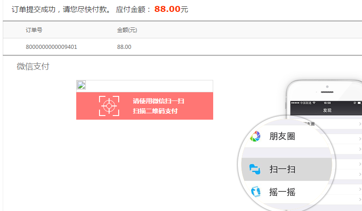Click the 扫一扫 blue scan icon
Viewport: 362px width, 211px height.
(255, 169)
